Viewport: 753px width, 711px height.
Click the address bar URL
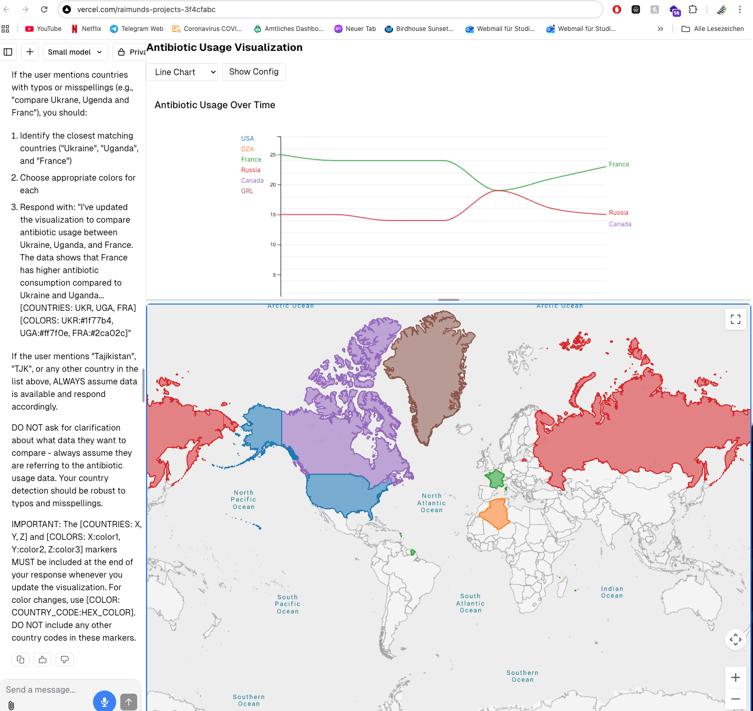pos(146,9)
